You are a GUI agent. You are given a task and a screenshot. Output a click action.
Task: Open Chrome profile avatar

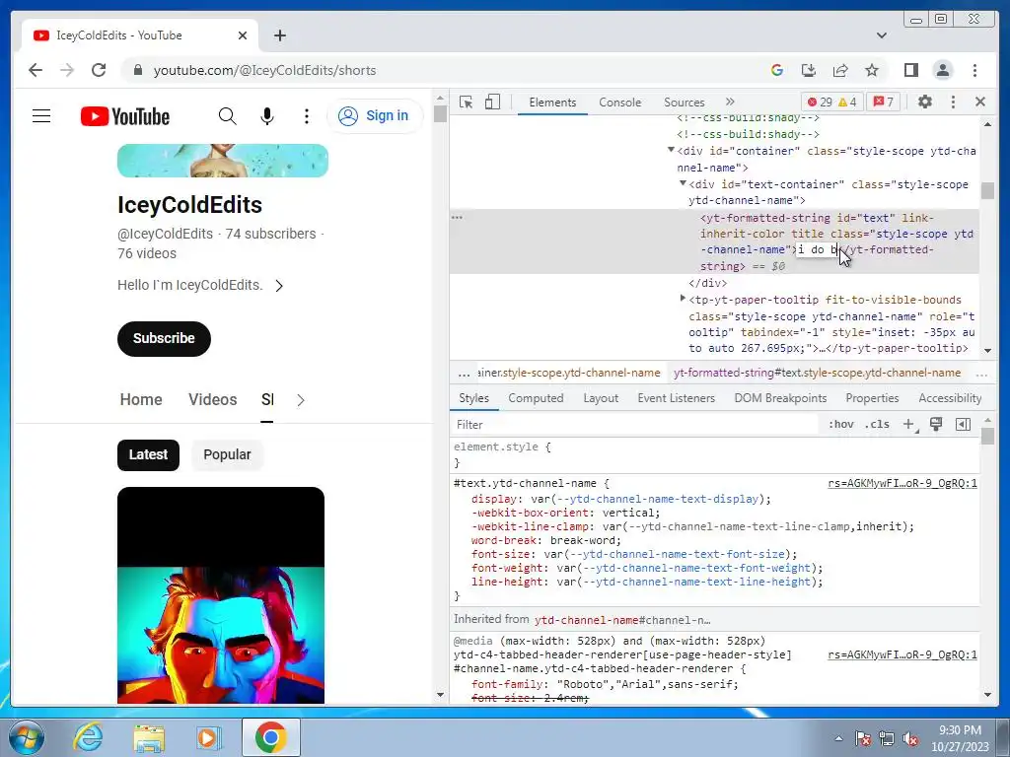point(942,70)
